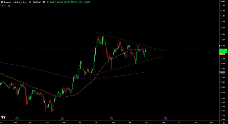Click the Tenable Holdings symbol logo icon
This screenshot has width=228, height=124.
pyautogui.click(x=2, y=2)
